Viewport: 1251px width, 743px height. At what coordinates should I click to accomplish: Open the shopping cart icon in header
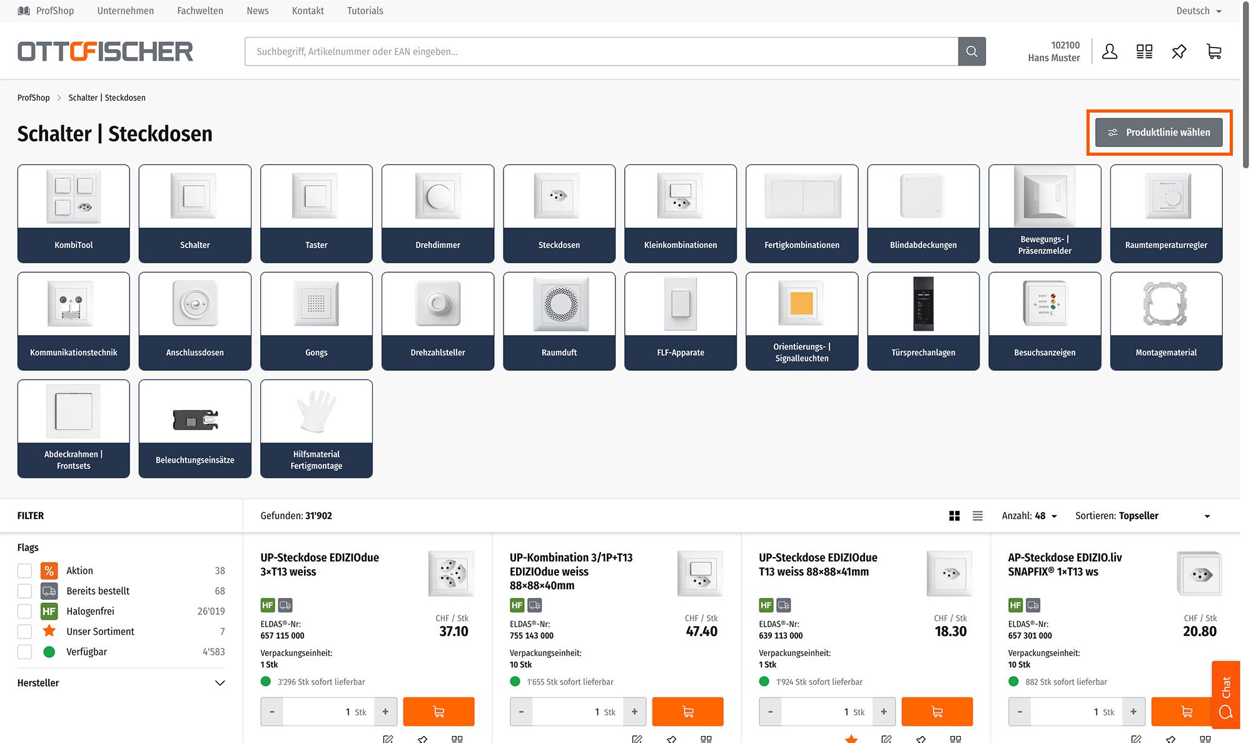(x=1214, y=51)
